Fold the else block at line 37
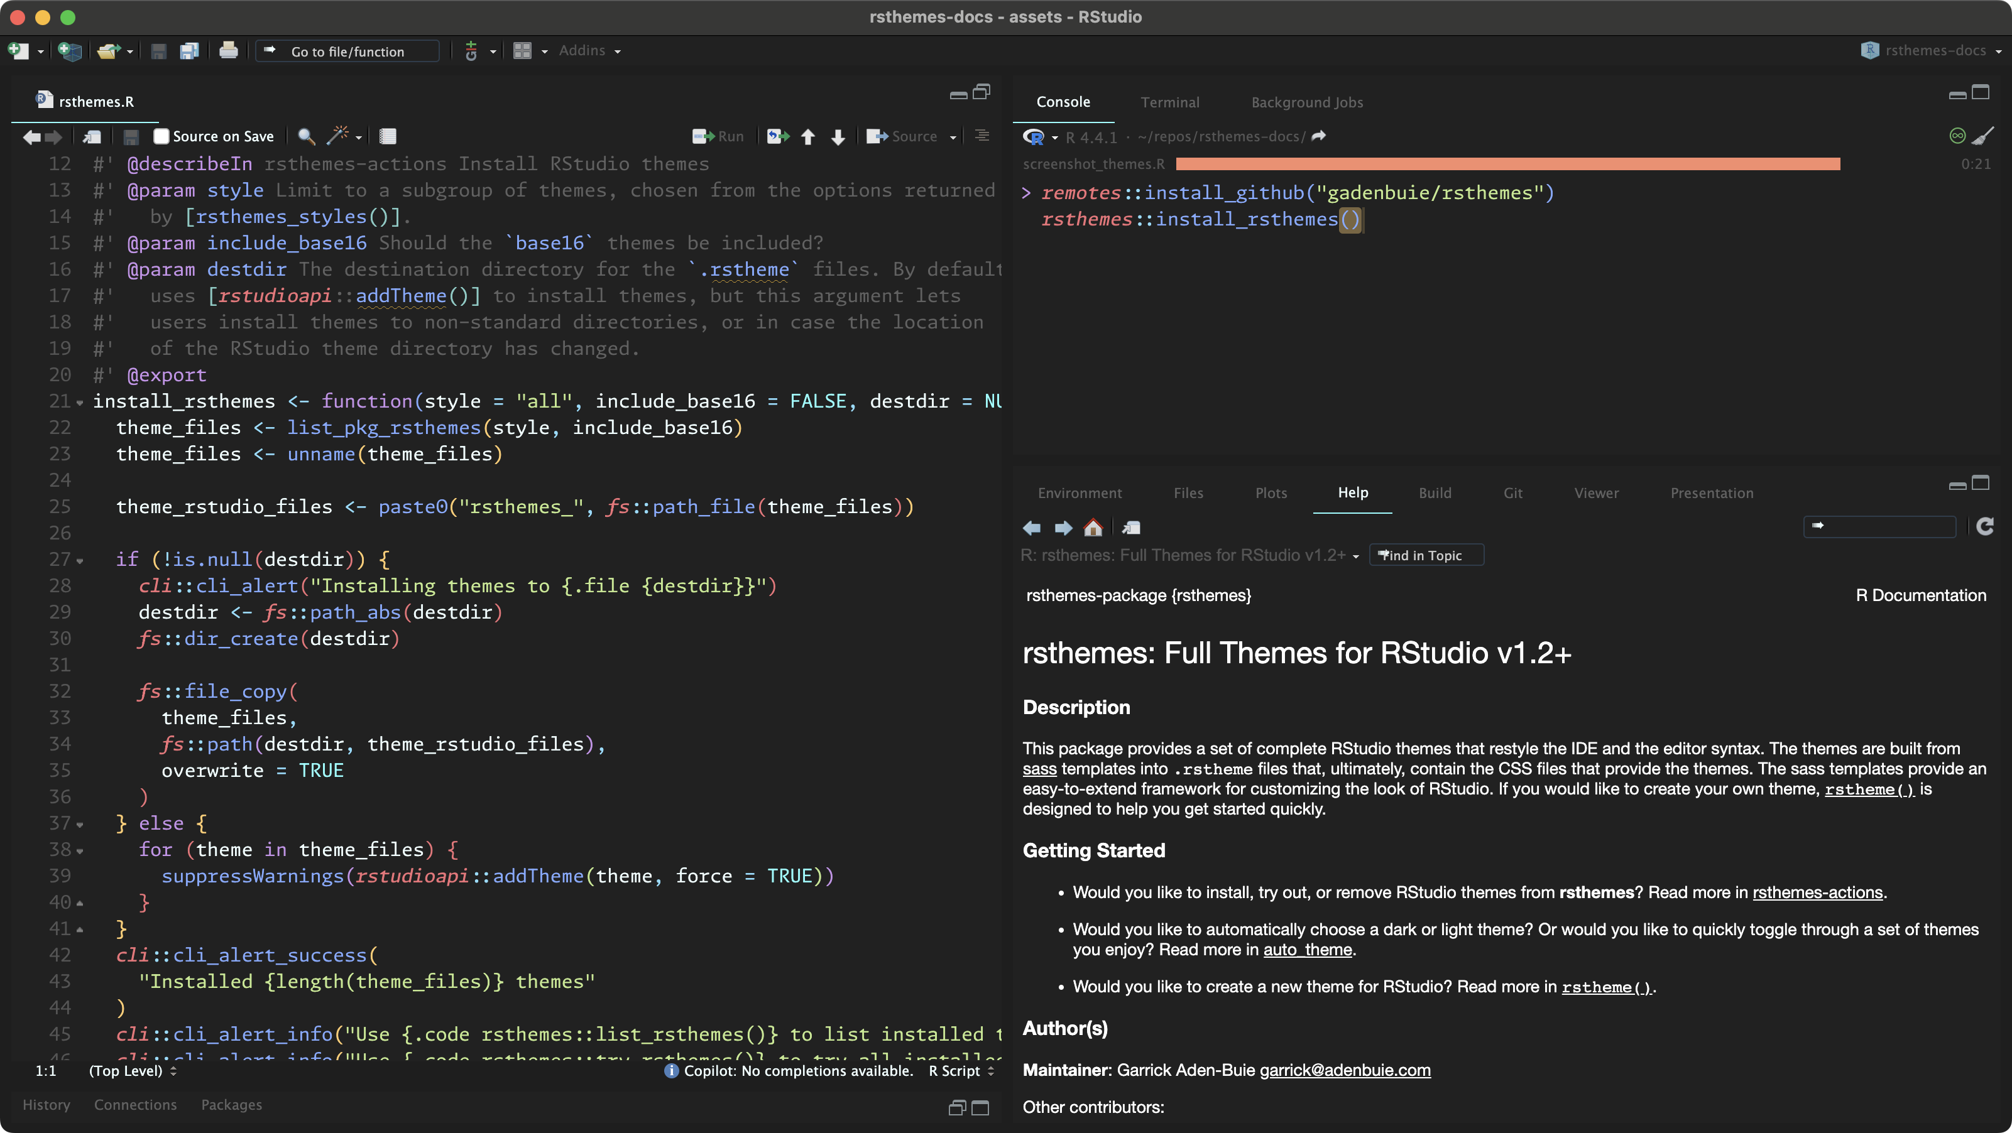This screenshot has height=1133, width=2012. point(80,825)
